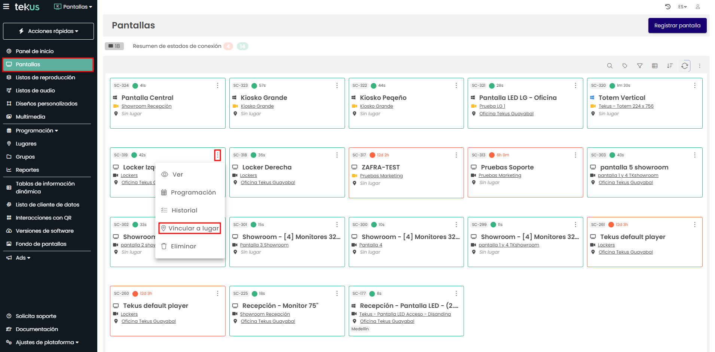This screenshot has height=352, width=715.
Task: Click the sort order icon
Action: pos(669,66)
